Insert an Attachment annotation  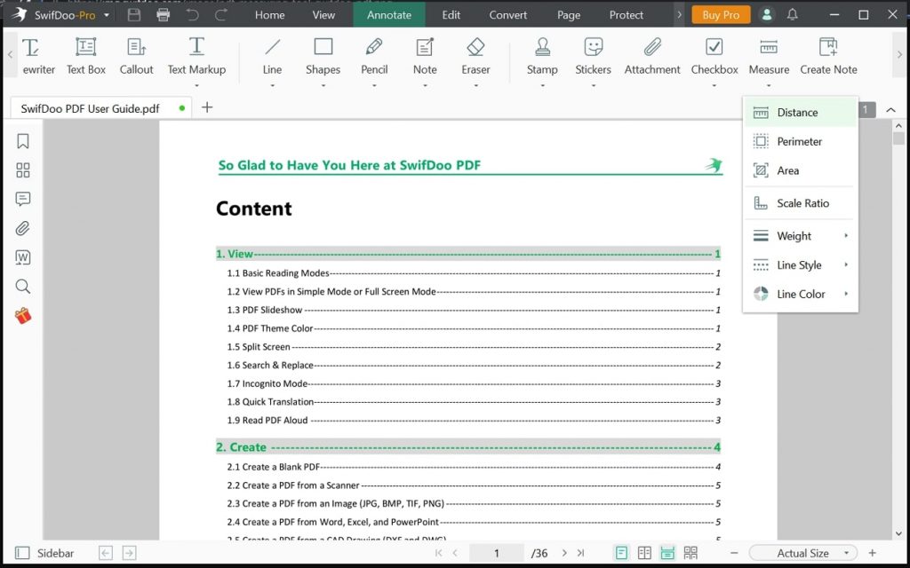[651, 53]
